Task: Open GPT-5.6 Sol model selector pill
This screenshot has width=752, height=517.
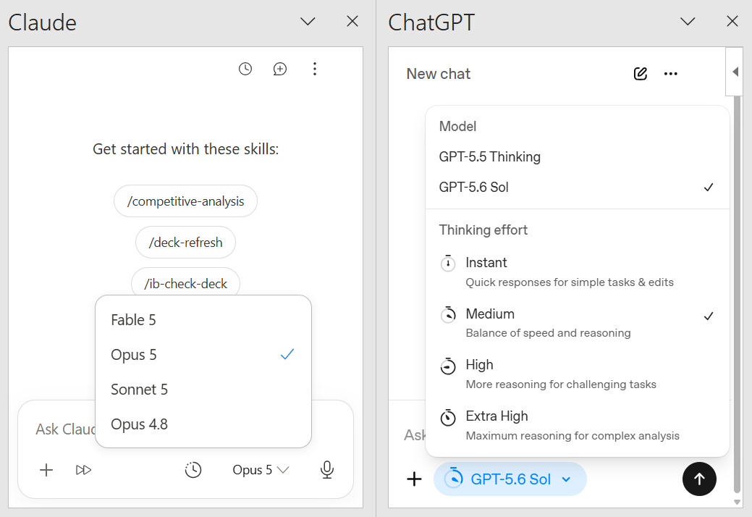Action: click(x=510, y=479)
